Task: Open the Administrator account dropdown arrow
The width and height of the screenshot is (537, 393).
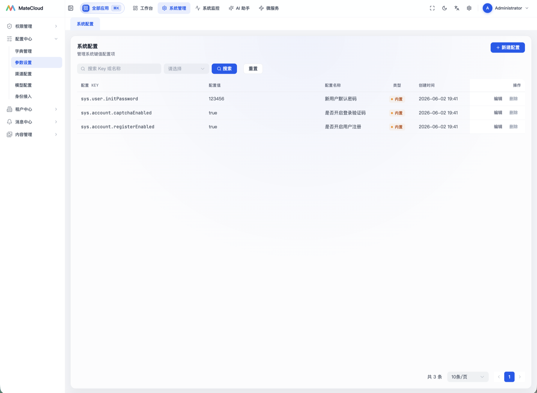Action: coord(527,8)
